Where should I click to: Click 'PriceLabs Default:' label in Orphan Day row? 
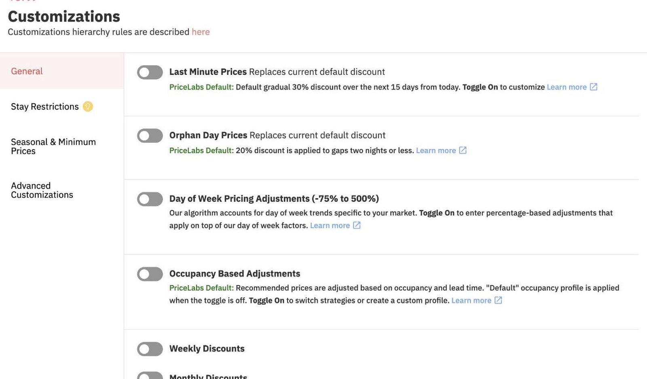click(201, 150)
